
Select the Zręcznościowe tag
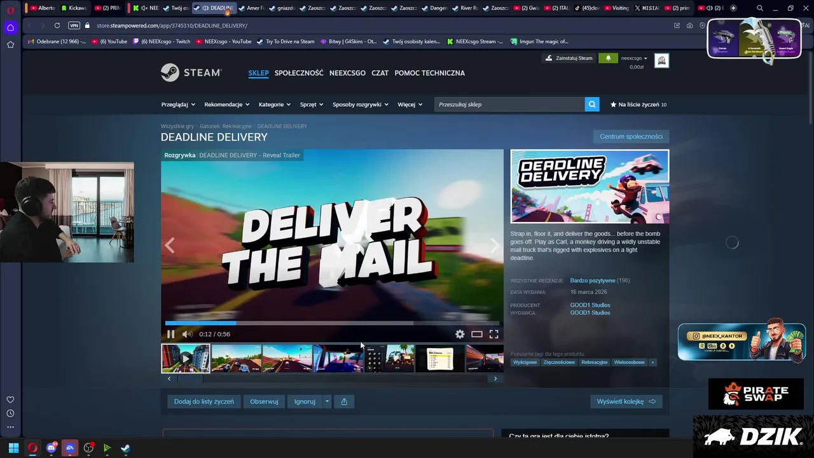[559, 362]
